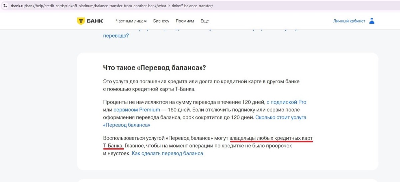Open the Бизнесу menu item
This screenshot has height=182, width=400.
point(161,21)
